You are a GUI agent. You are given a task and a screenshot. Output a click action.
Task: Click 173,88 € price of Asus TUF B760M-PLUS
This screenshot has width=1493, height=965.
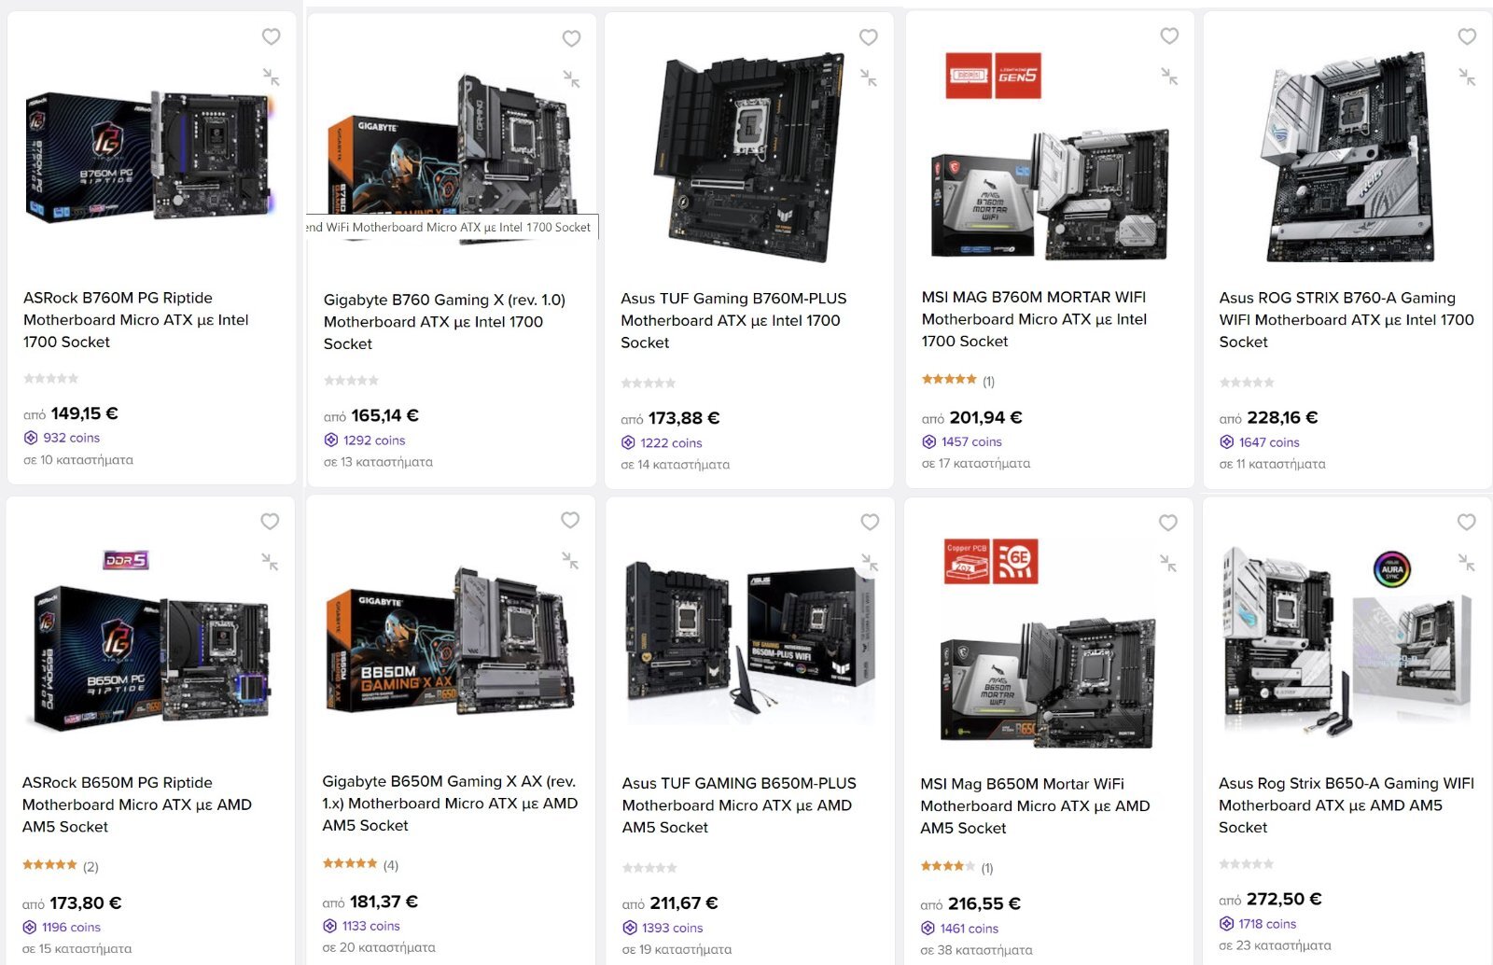click(x=684, y=418)
